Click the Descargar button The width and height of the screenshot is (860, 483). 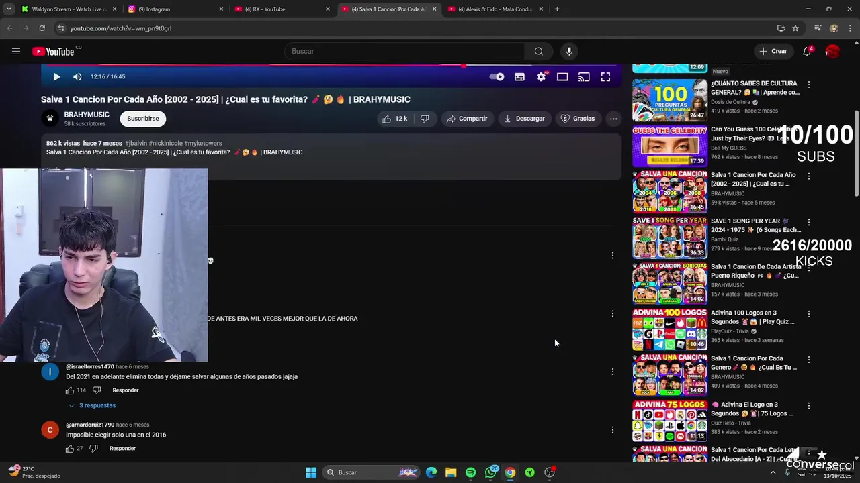[x=524, y=119]
